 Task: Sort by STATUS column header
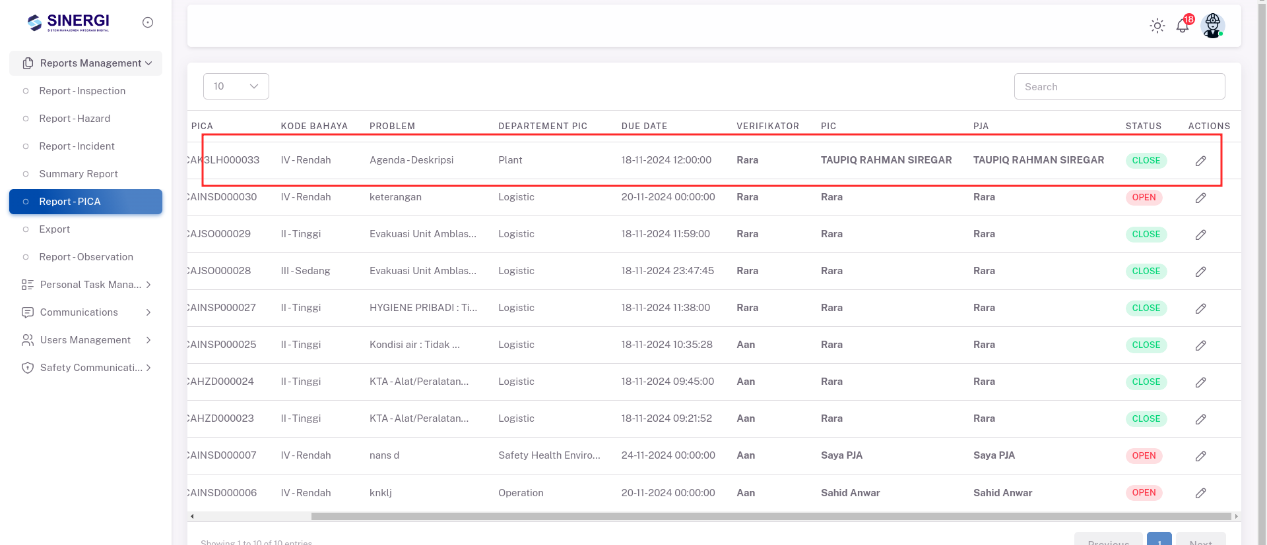[x=1143, y=126]
